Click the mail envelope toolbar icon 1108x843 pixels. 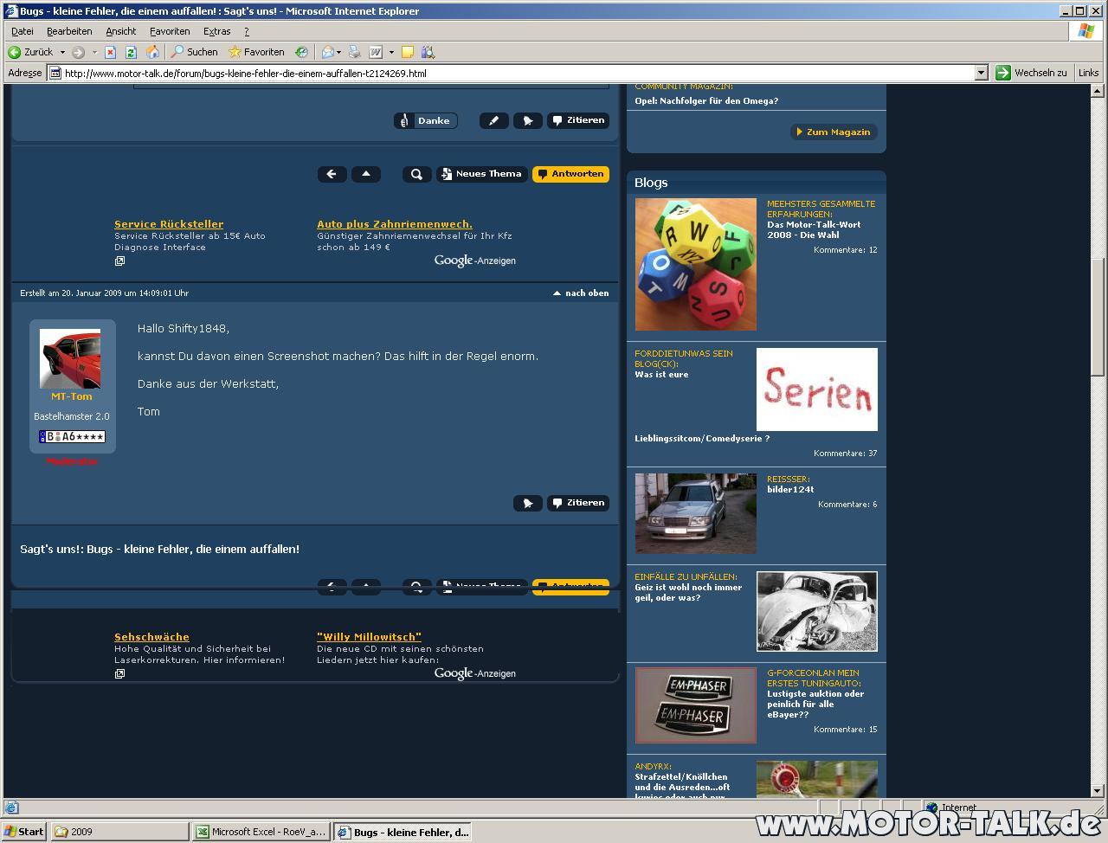click(x=327, y=52)
